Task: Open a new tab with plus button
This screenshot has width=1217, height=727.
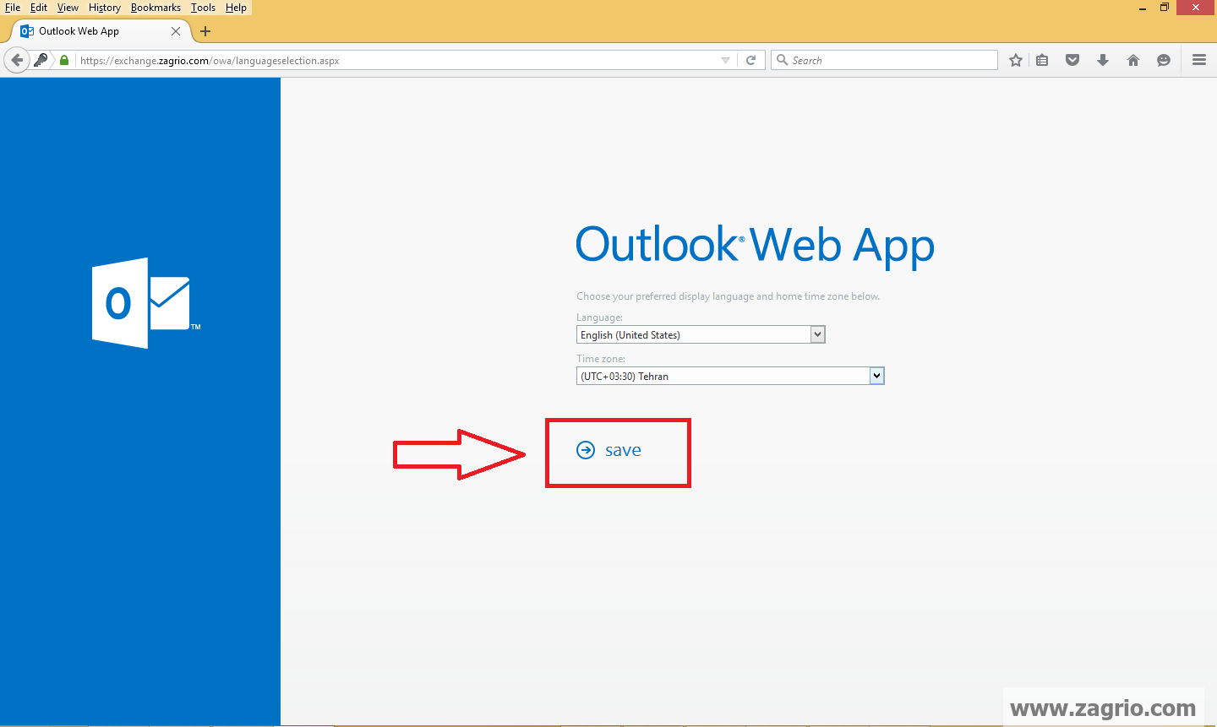Action: (205, 31)
